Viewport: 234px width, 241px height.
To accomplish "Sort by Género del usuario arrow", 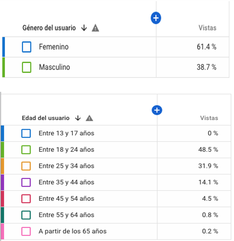I will tap(84, 28).
